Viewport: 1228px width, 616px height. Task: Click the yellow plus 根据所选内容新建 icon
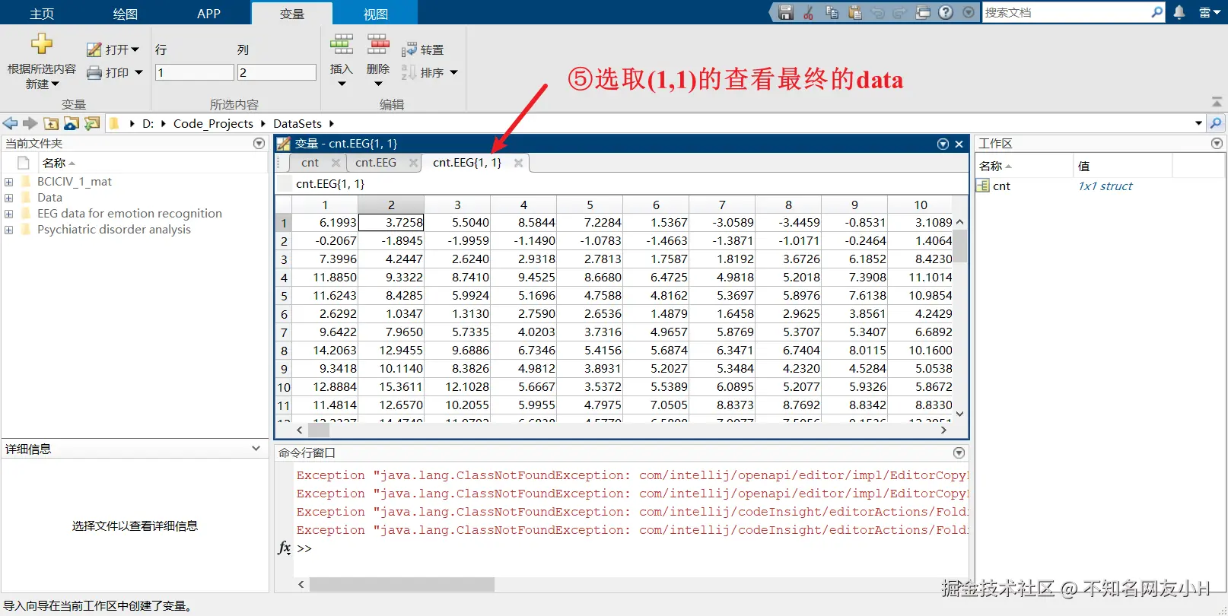42,44
